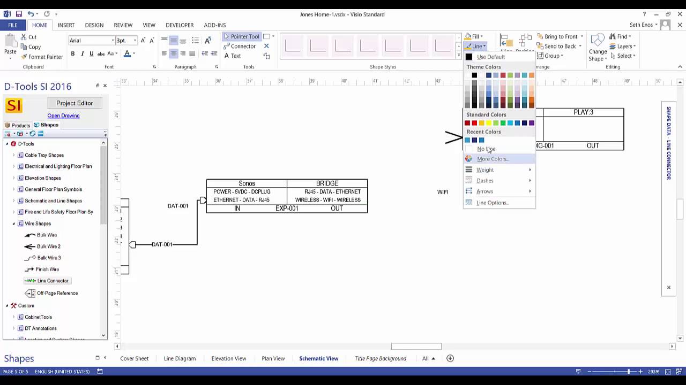Switch to Line Diagram page tab

click(180, 358)
